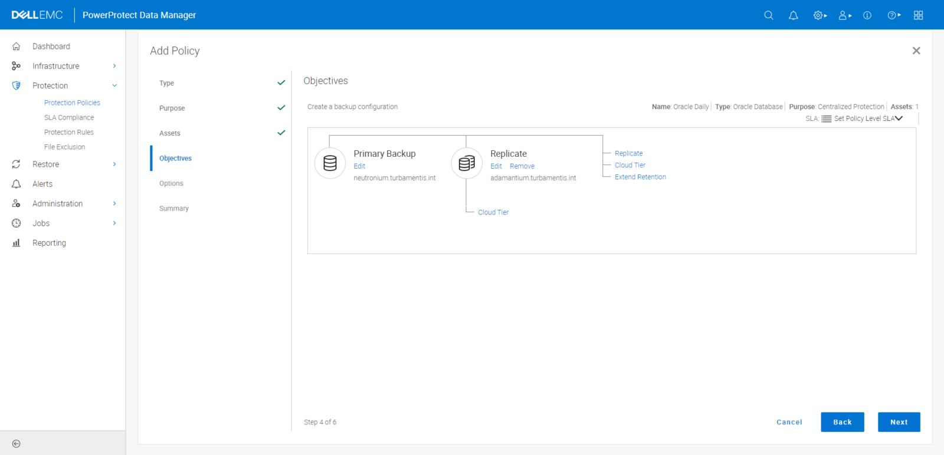Open Protection Rules submenu item
Screen dimensions: 944x455
(69, 132)
